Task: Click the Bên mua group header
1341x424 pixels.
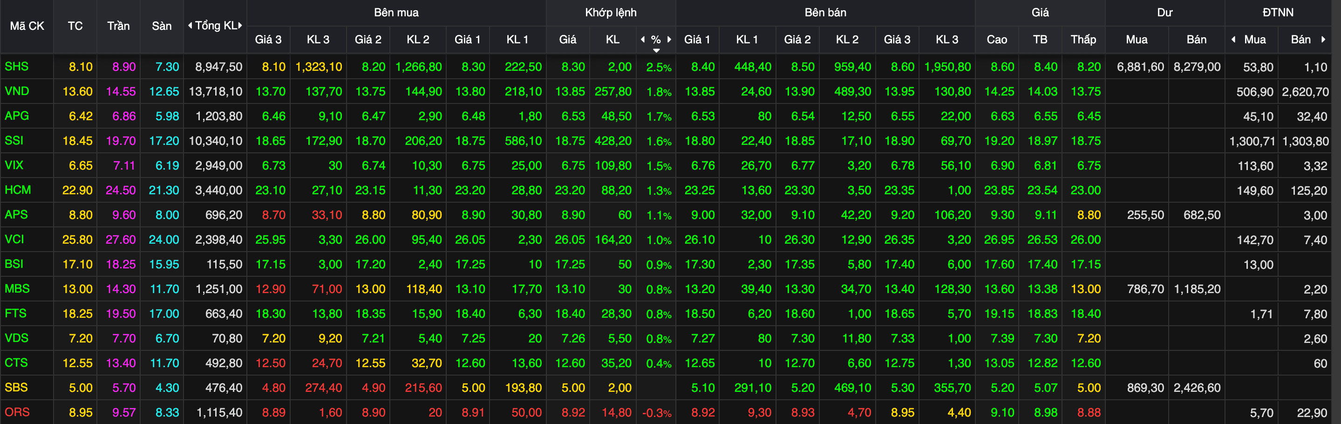Action: tap(396, 13)
